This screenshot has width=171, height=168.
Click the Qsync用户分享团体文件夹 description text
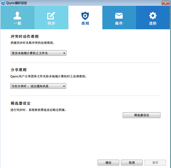click(x=49, y=76)
